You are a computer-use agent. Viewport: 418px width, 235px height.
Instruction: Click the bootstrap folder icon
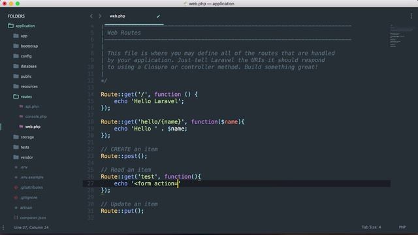(16, 46)
